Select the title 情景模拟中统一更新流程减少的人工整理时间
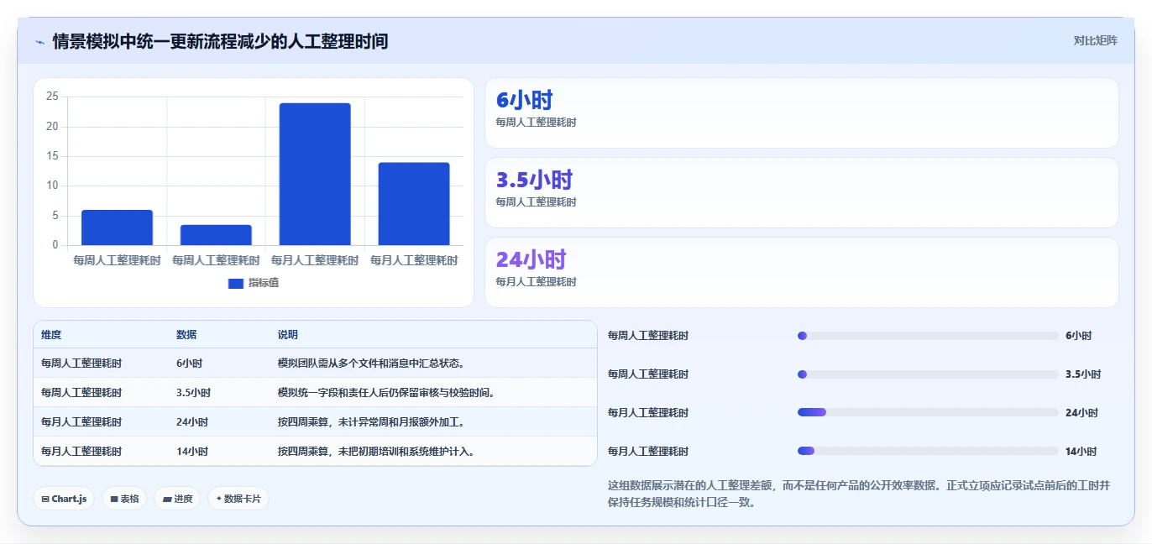1152x544 pixels. (x=220, y=41)
